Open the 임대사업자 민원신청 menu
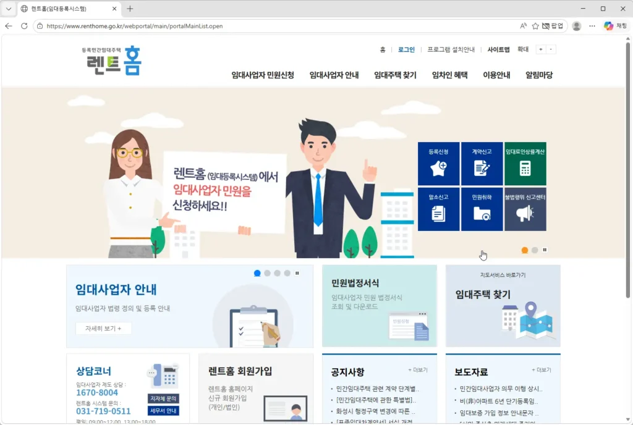This screenshot has width=633, height=425. [262, 75]
